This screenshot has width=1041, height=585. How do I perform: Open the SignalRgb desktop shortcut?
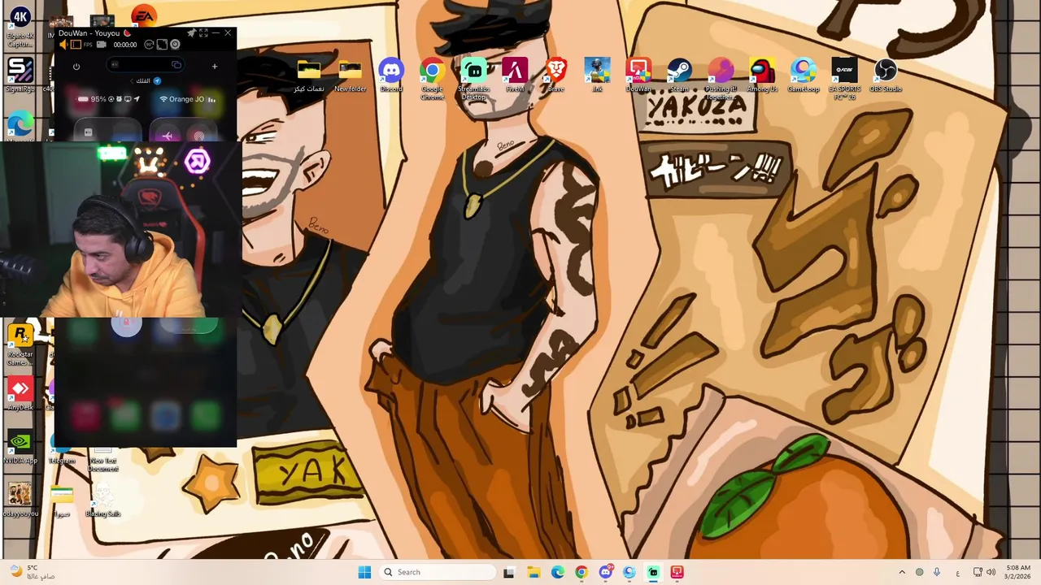tap(20, 75)
